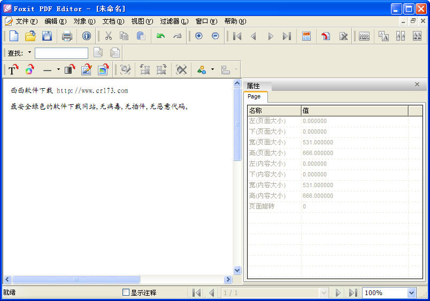
Task: Zoom in with the plus icon
Action: pos(199,36)
